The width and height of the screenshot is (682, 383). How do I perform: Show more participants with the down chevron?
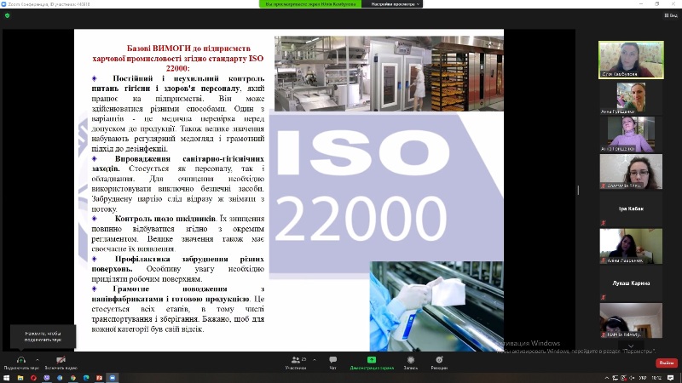coord(631,346)
